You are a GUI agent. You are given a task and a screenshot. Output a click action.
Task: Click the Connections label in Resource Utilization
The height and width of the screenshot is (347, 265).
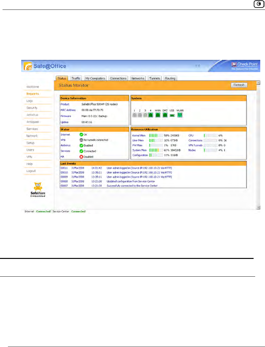[x=196, y=140]
